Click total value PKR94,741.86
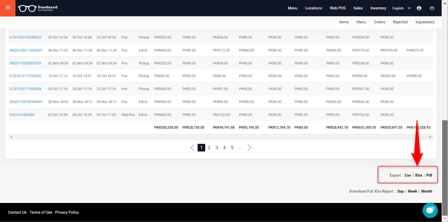This screenshot has width=448, height=222. pos(224,127)
